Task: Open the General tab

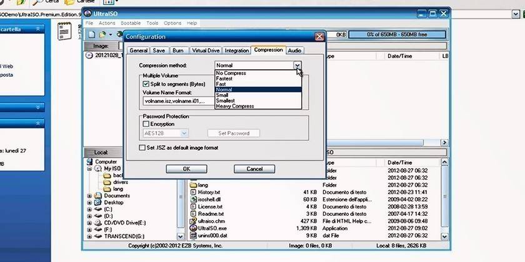Action: click(x=138, y=51)
